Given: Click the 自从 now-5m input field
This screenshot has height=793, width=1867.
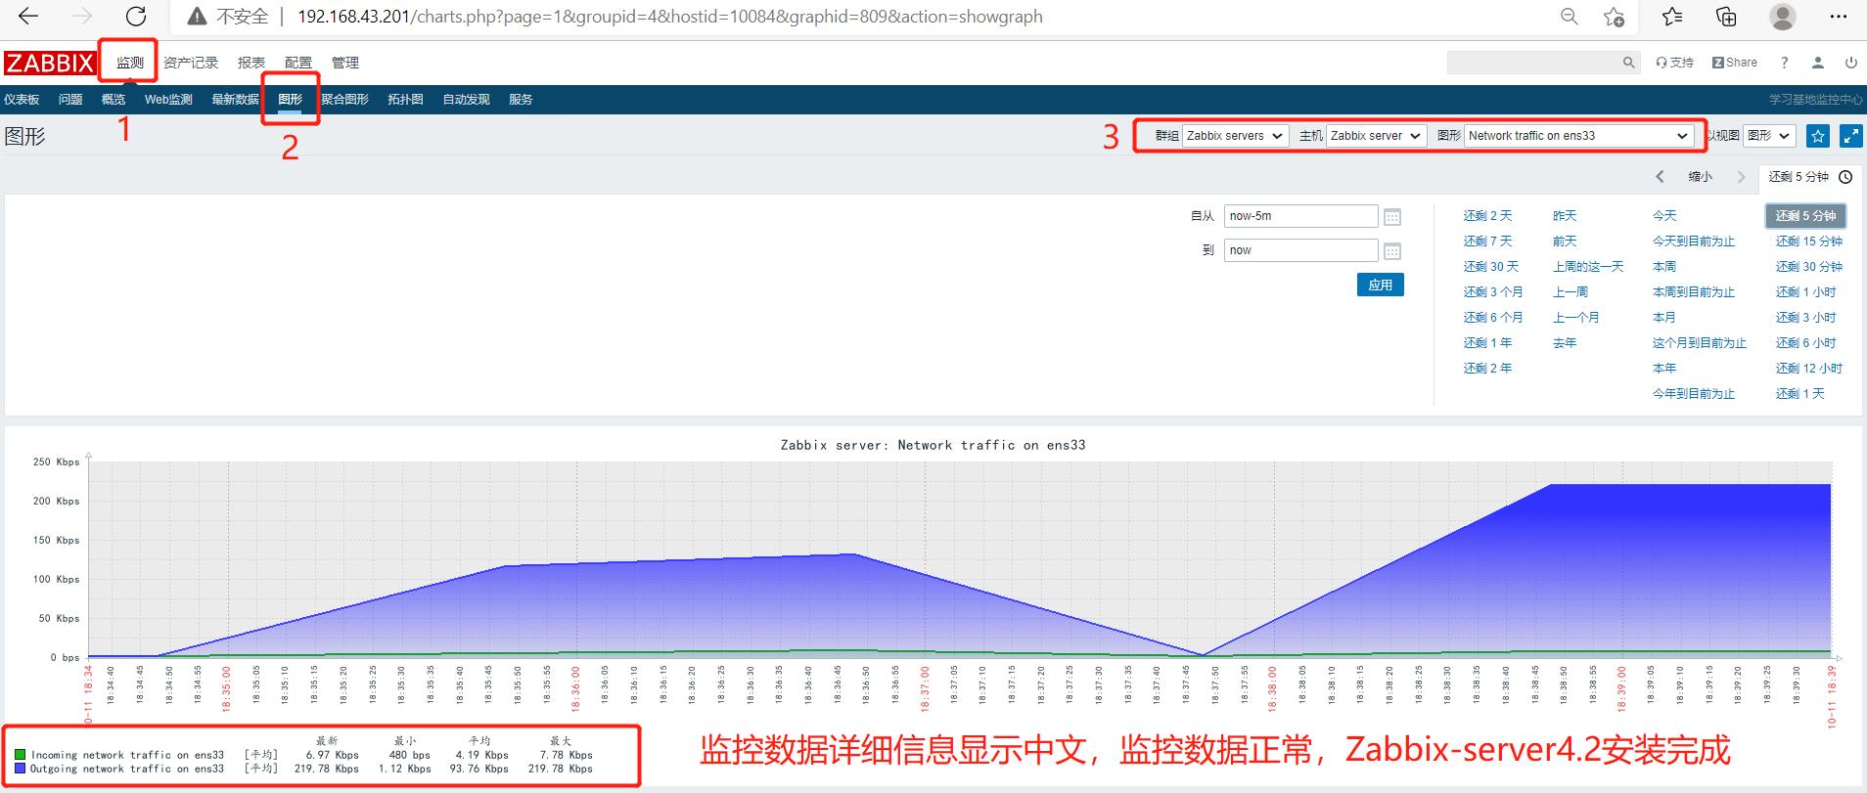Looking at the screenshot, I should [x=1300, y=216].
